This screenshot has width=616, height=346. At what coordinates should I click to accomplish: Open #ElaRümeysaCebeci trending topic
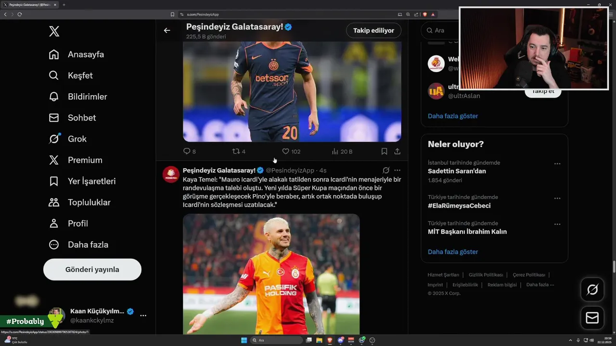(459, 206)
